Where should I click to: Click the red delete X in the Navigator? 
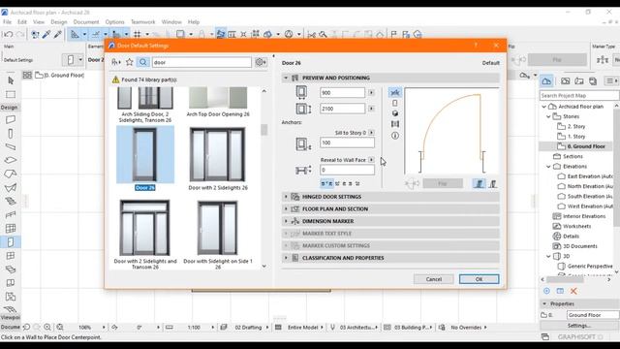(x=573, y=291)
